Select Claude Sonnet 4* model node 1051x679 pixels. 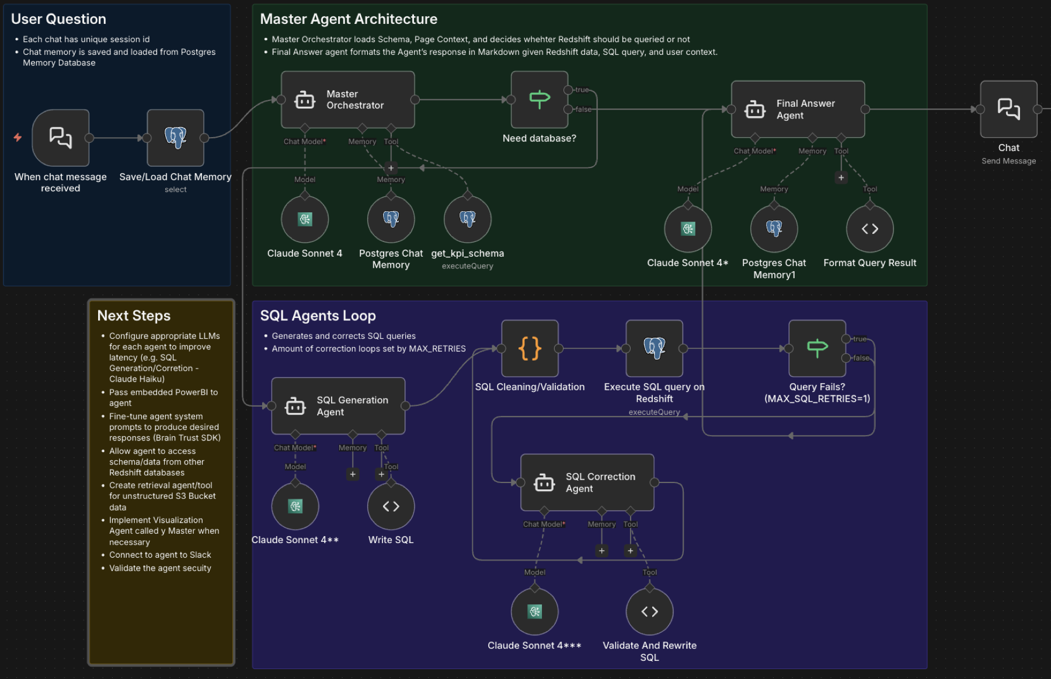click(688, 229)
